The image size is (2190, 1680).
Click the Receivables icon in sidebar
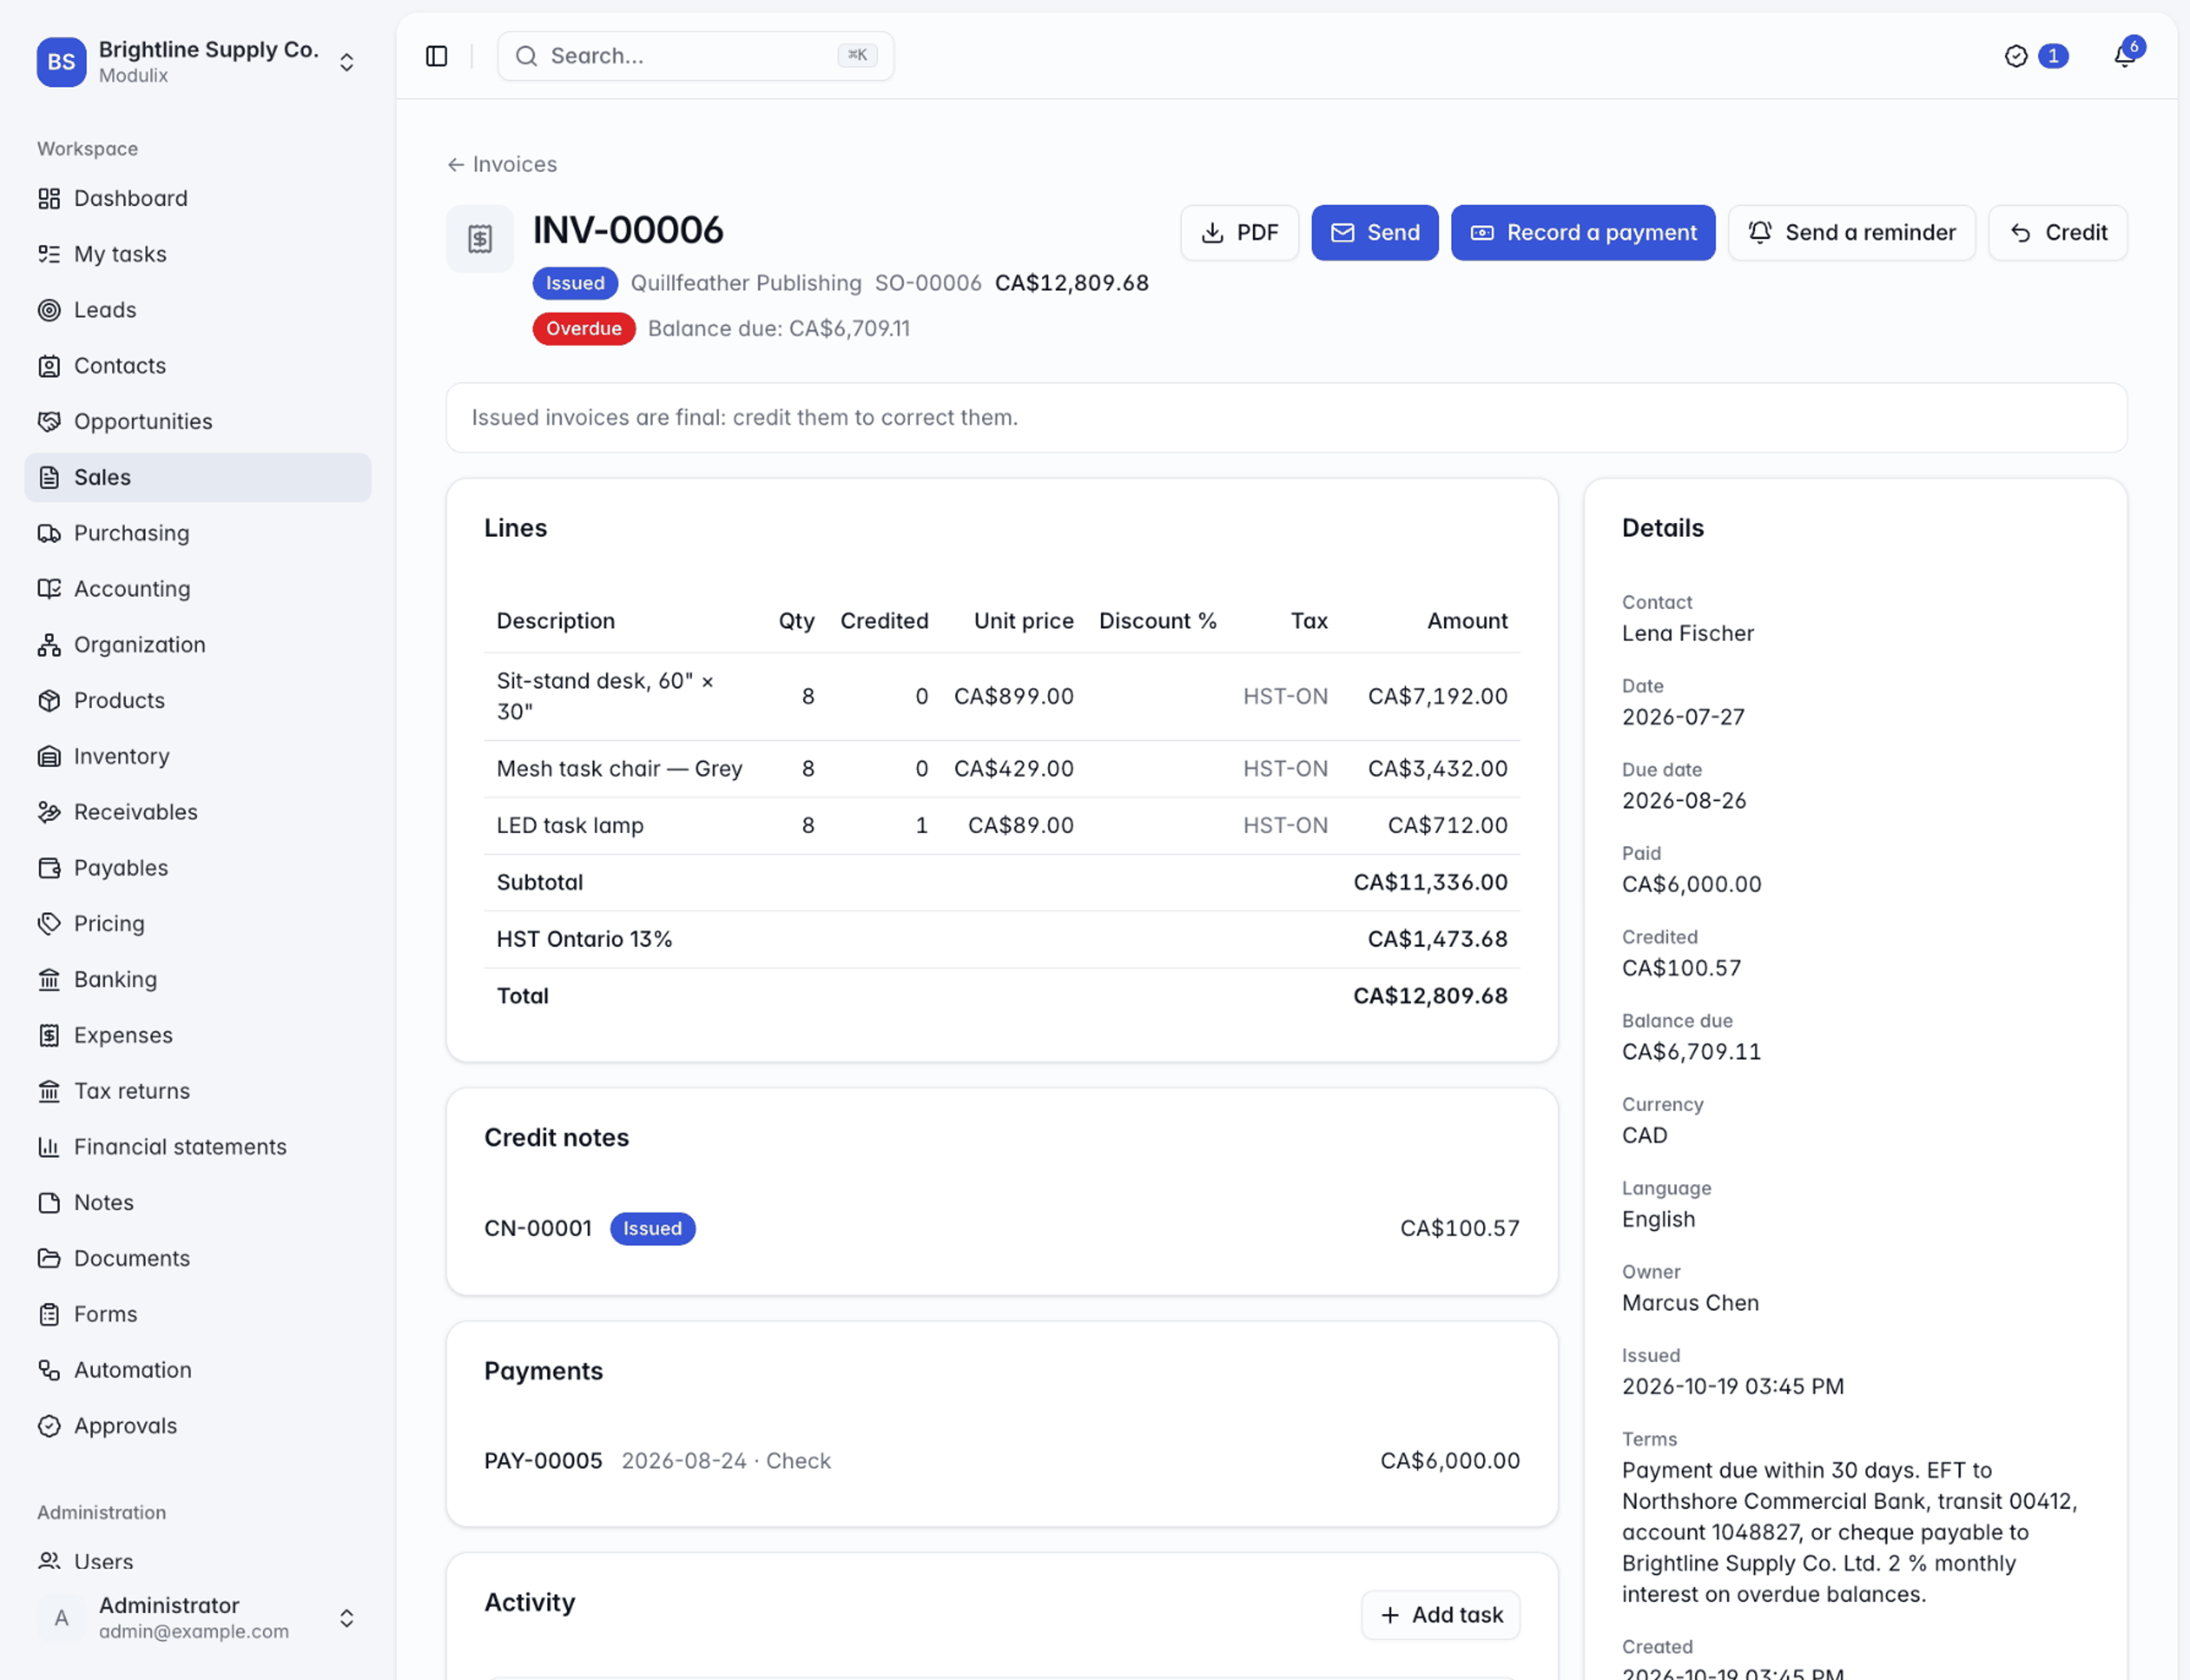pos(49,812)
